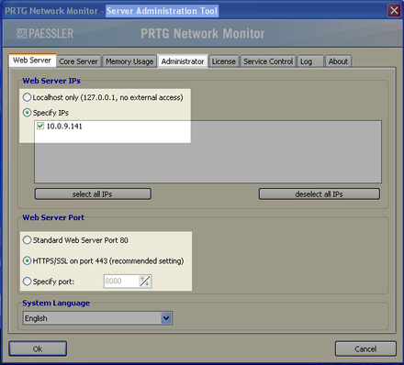Click the select all IPs button

click(93, 194)
